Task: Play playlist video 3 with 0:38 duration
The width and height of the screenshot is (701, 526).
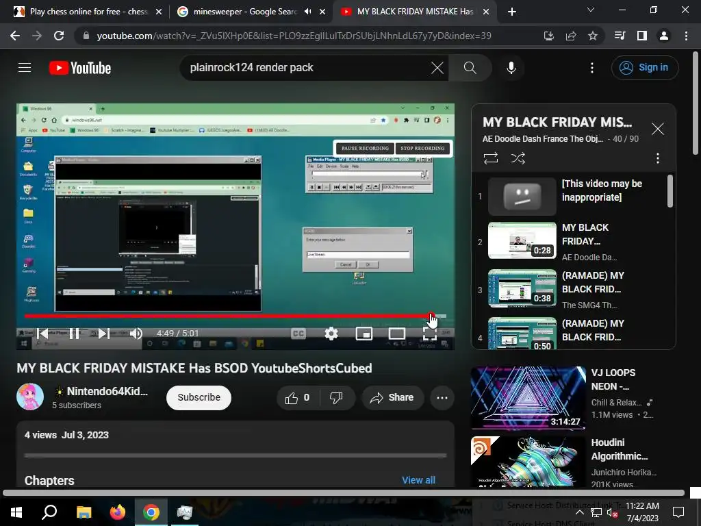Action: (522, 288)
